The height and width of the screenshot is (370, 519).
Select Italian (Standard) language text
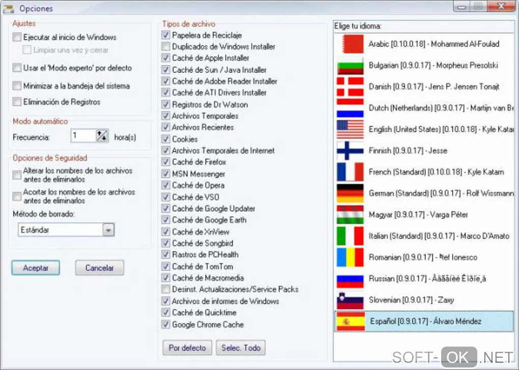click(439, 236)
